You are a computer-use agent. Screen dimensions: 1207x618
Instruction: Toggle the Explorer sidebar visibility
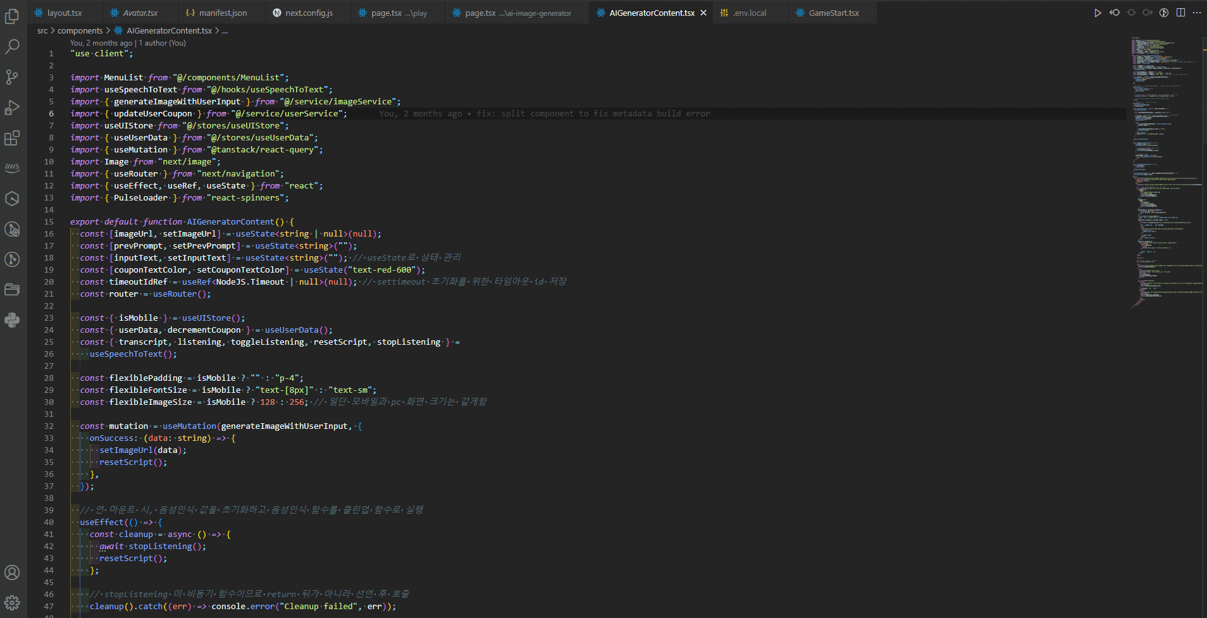click(x=13, y=16)
